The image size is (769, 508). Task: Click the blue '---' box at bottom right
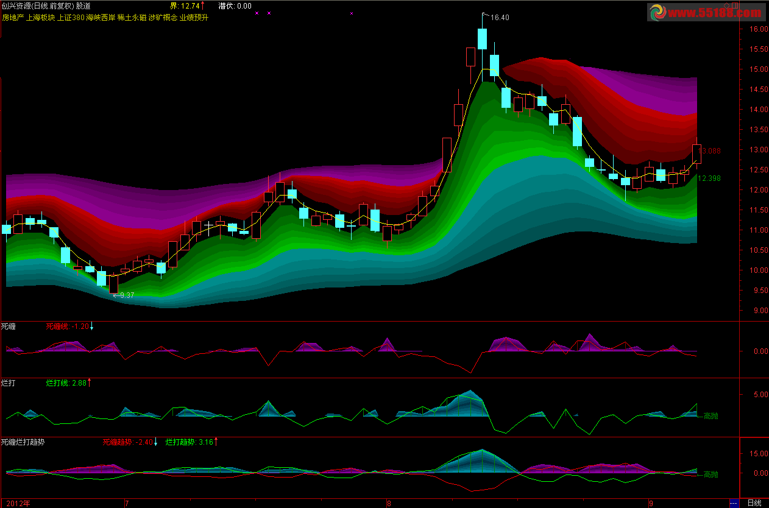(734, 503)
